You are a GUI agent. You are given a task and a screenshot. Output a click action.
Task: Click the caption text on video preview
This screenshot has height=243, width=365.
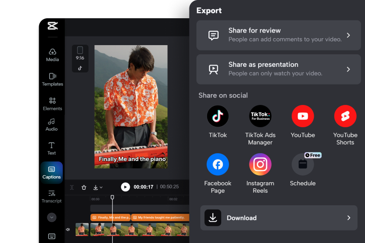132,159
